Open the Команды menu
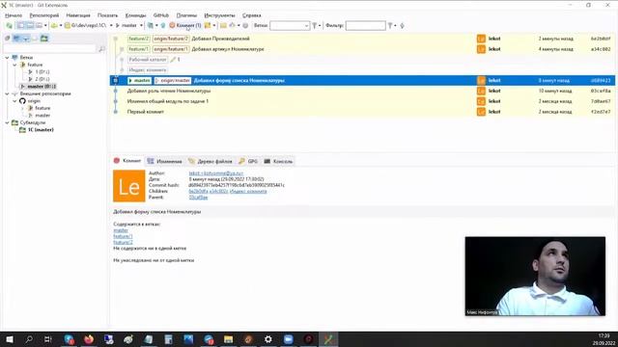The height and width of the screenshot is (347, 618). (135, 15)
